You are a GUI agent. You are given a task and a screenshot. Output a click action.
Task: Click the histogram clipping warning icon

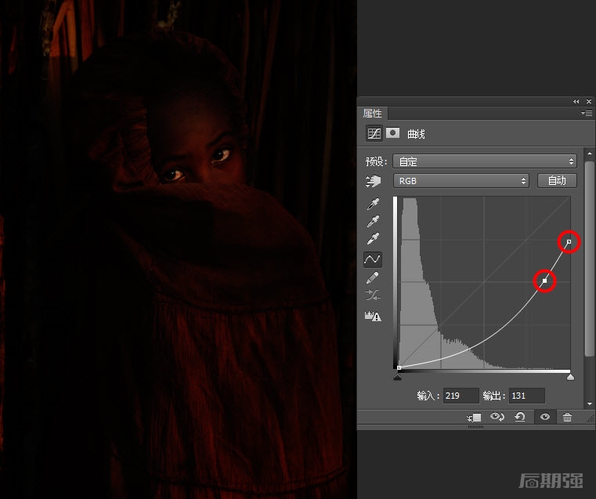pyautogui.click(x=373, y=316)
